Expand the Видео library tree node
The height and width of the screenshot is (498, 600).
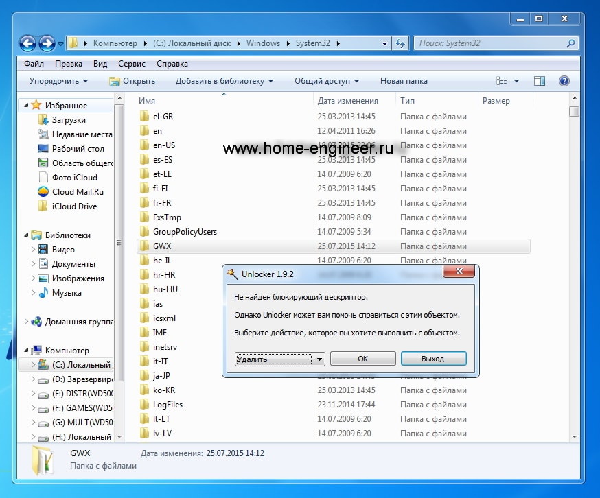click(33, 250)
